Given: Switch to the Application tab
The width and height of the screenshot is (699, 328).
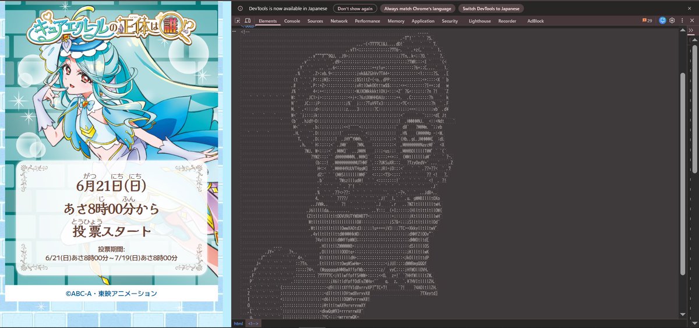Looking at the screenshot, I should coord(423,21).
